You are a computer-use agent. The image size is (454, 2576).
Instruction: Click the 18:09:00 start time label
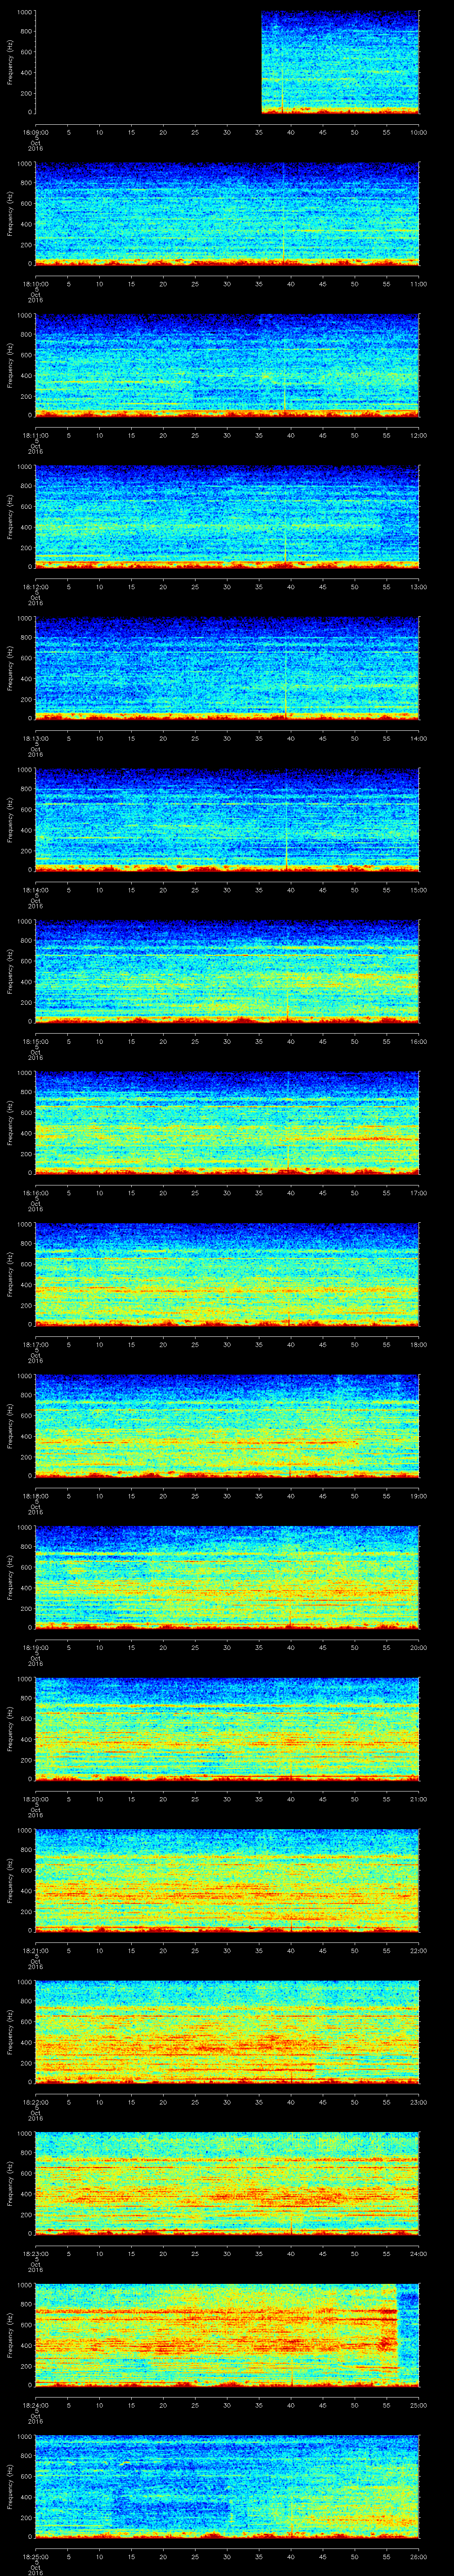click(36, 131)
